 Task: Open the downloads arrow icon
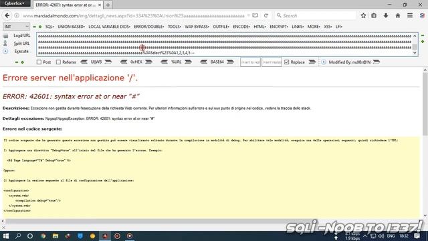[386, 15]
